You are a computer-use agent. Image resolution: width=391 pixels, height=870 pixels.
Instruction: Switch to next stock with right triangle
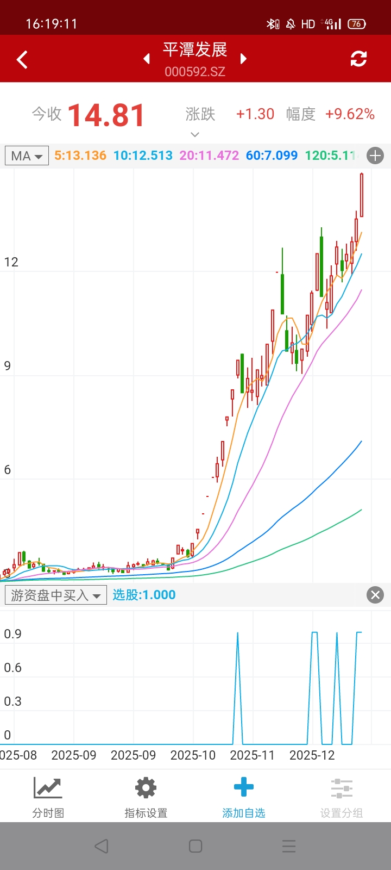(x=243, y=59)
